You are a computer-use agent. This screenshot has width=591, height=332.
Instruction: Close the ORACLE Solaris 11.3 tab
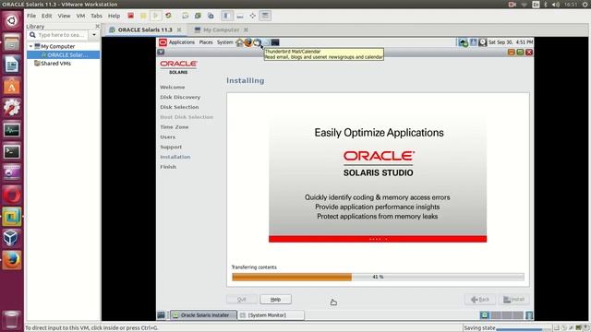click(x=179, y=30)
